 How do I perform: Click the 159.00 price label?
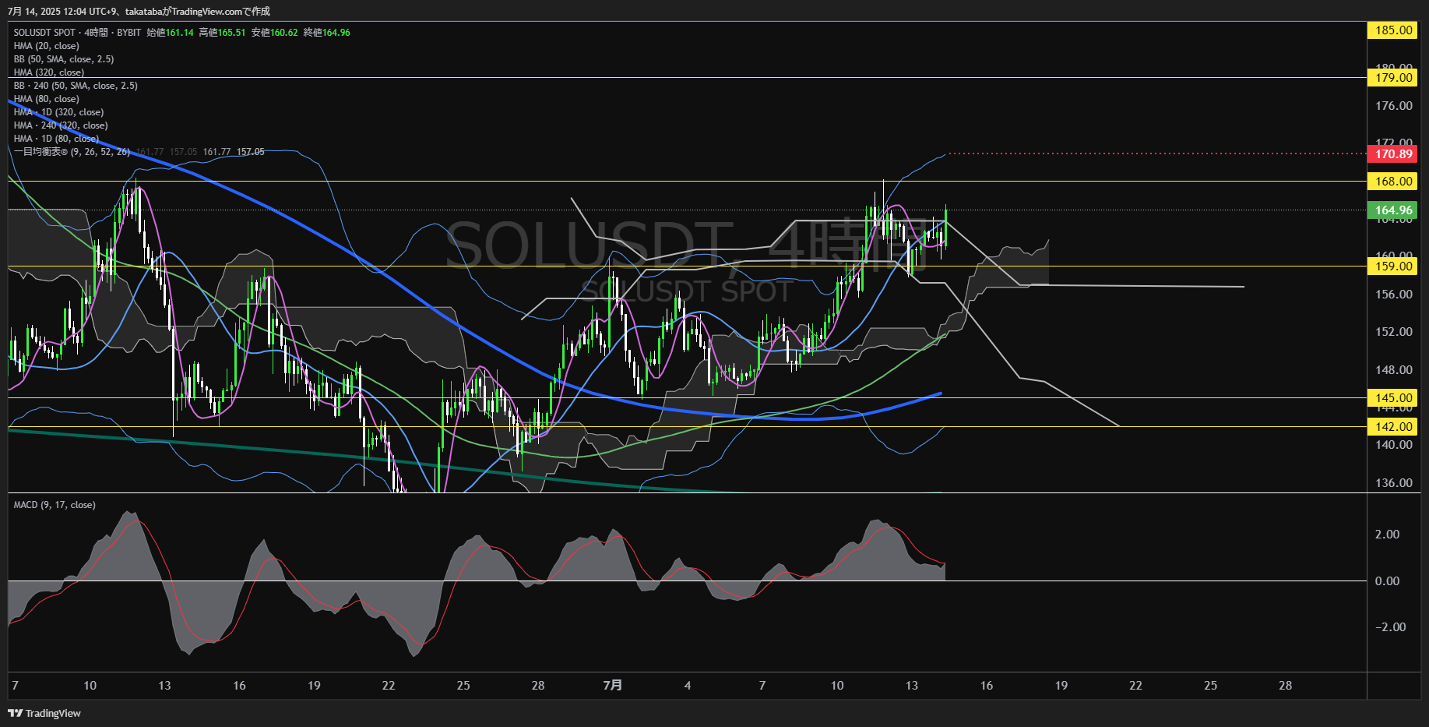pyautogui.click(x=1393, y=266)
